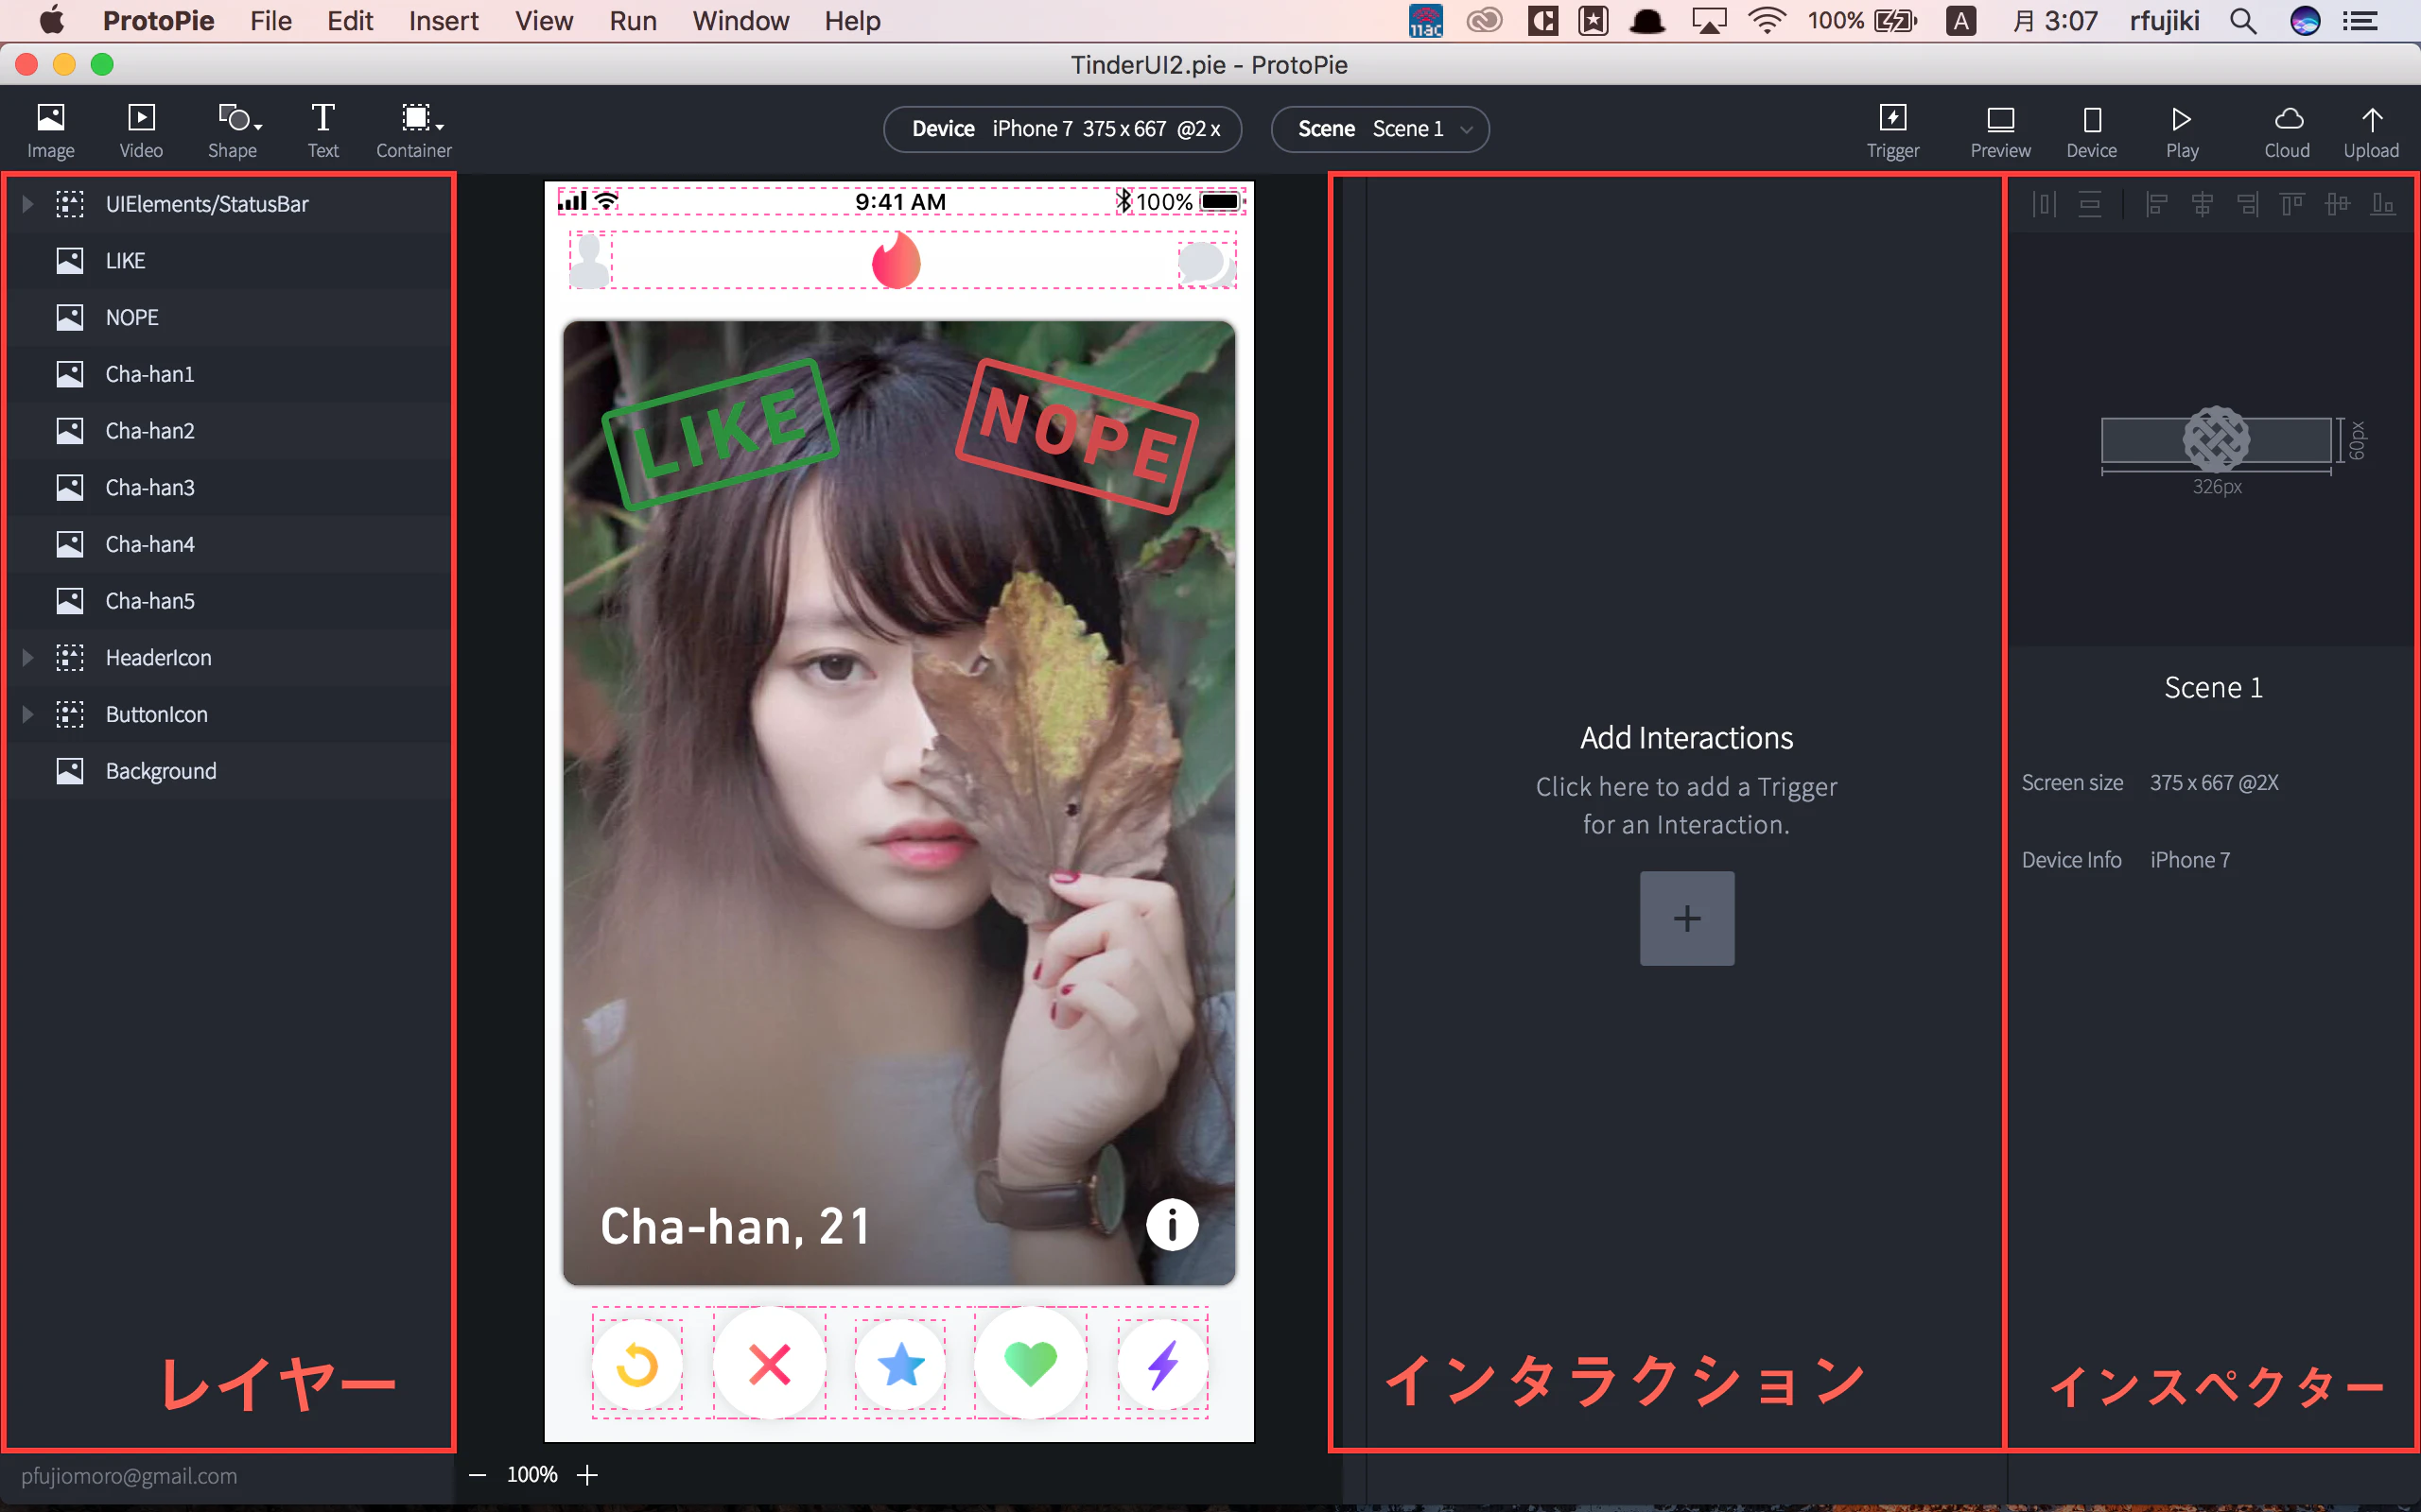Image resolution: width=2421 pixels, height=1512 pixels.
Task: Select the Text tool
Action: point(322,130)
